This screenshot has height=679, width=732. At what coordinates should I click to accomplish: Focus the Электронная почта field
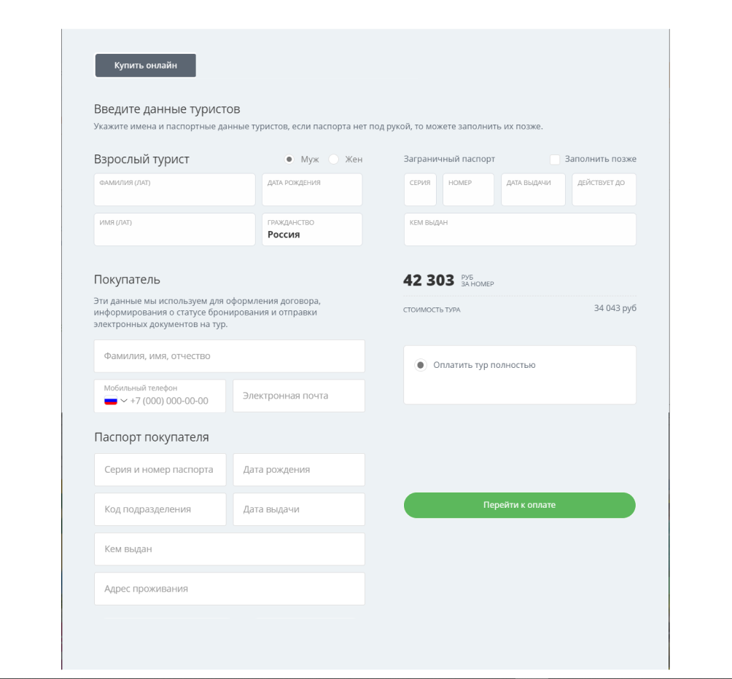(x=299, y=396)
